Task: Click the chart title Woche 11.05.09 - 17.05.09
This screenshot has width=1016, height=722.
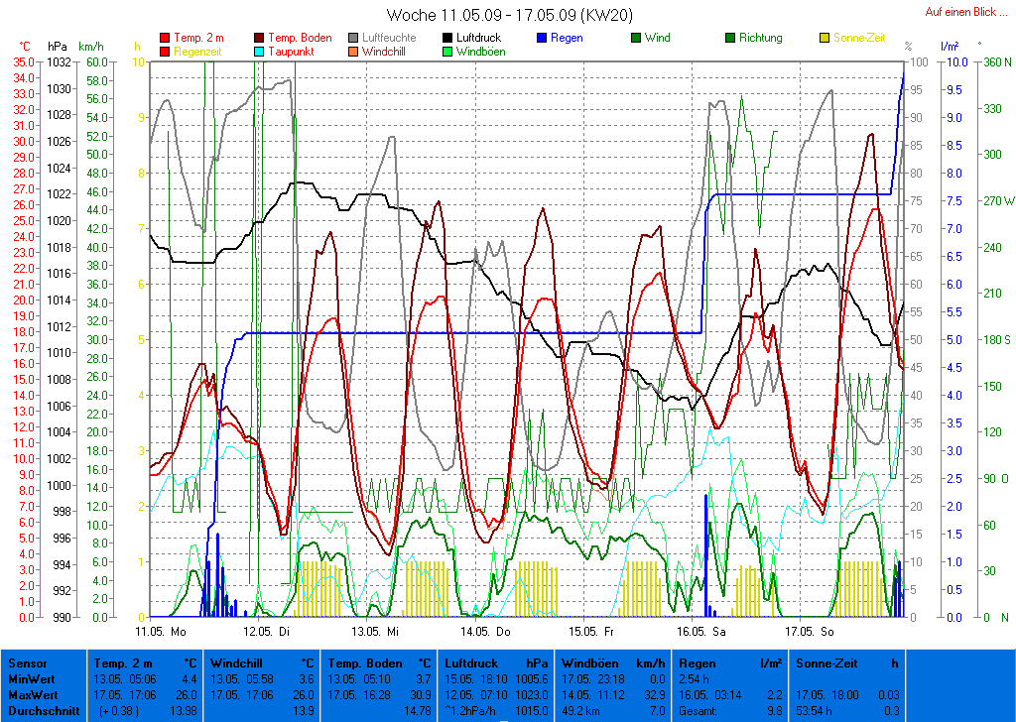Action: (x=510, y=15)
